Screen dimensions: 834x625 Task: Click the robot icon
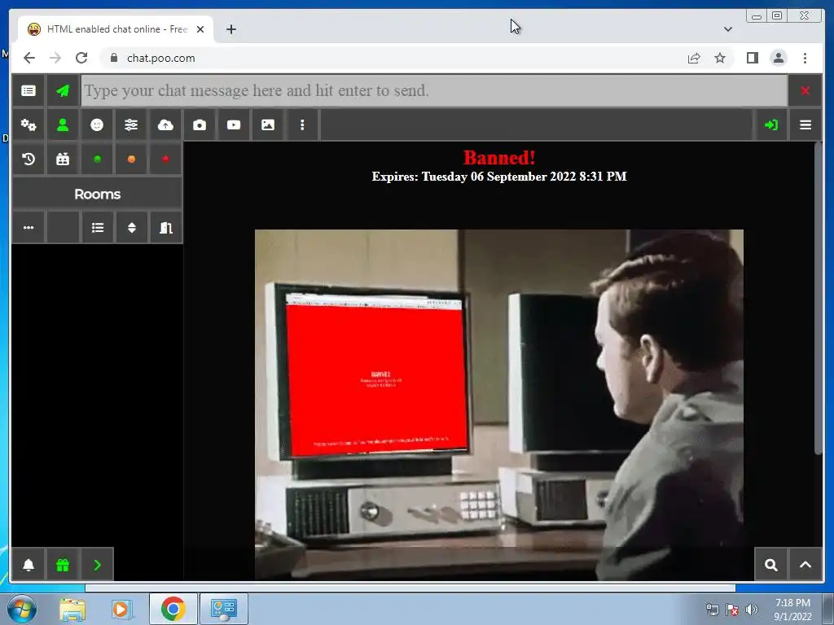[x=63, y=159]
